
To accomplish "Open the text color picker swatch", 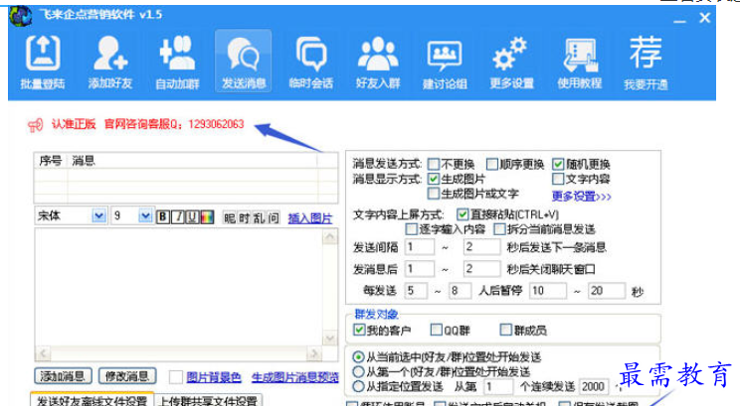I will 207,216.
